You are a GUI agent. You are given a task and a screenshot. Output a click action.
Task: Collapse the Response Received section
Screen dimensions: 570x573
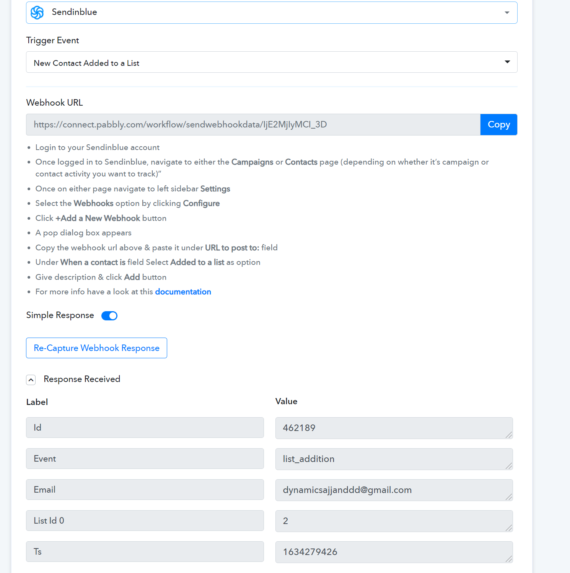point(31,380)
